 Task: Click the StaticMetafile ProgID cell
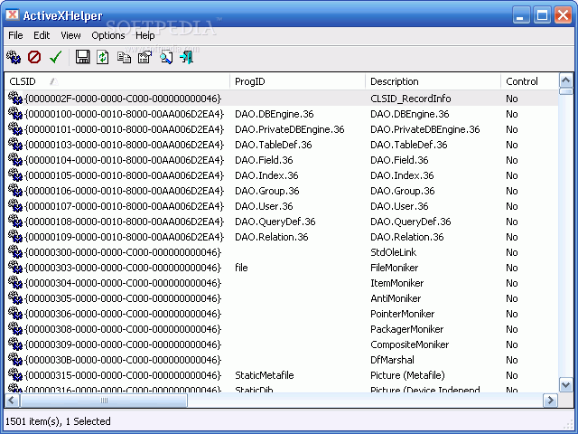tap(265, 375)
